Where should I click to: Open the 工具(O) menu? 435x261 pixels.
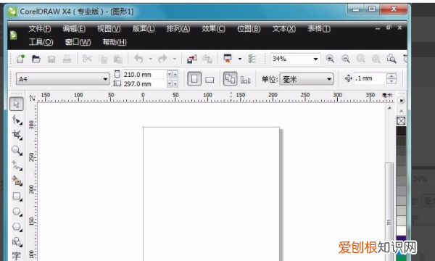(41, 42)
